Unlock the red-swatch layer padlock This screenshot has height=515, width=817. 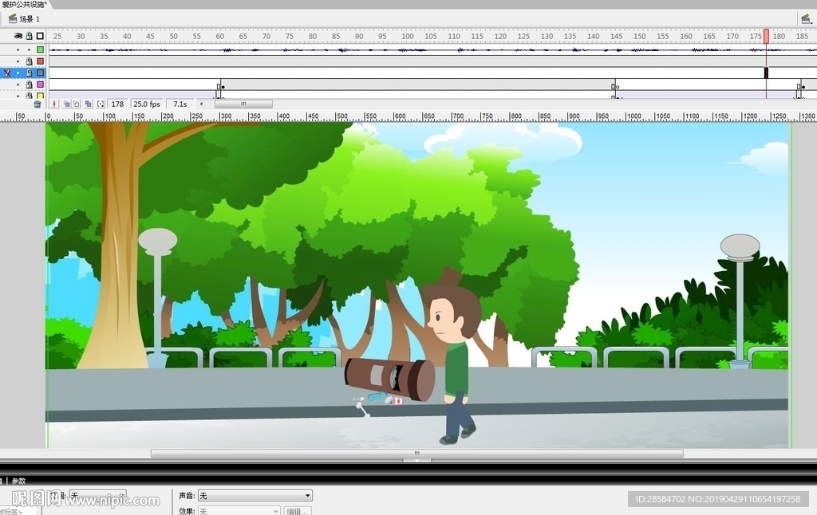(x=30, y=61)
